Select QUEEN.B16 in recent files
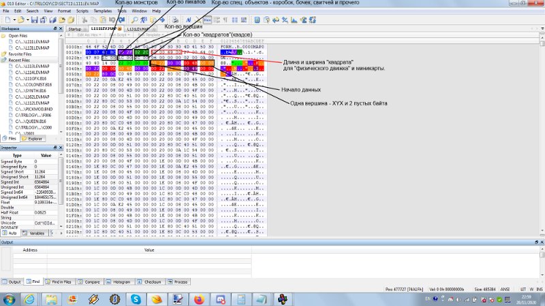 [31, 122]
